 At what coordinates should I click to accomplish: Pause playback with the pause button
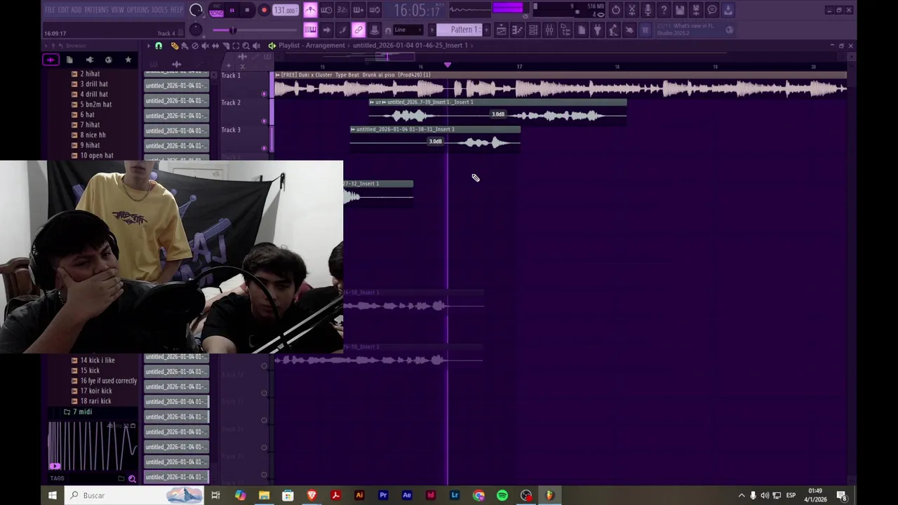pyautogui.click(x=232, y=10)
